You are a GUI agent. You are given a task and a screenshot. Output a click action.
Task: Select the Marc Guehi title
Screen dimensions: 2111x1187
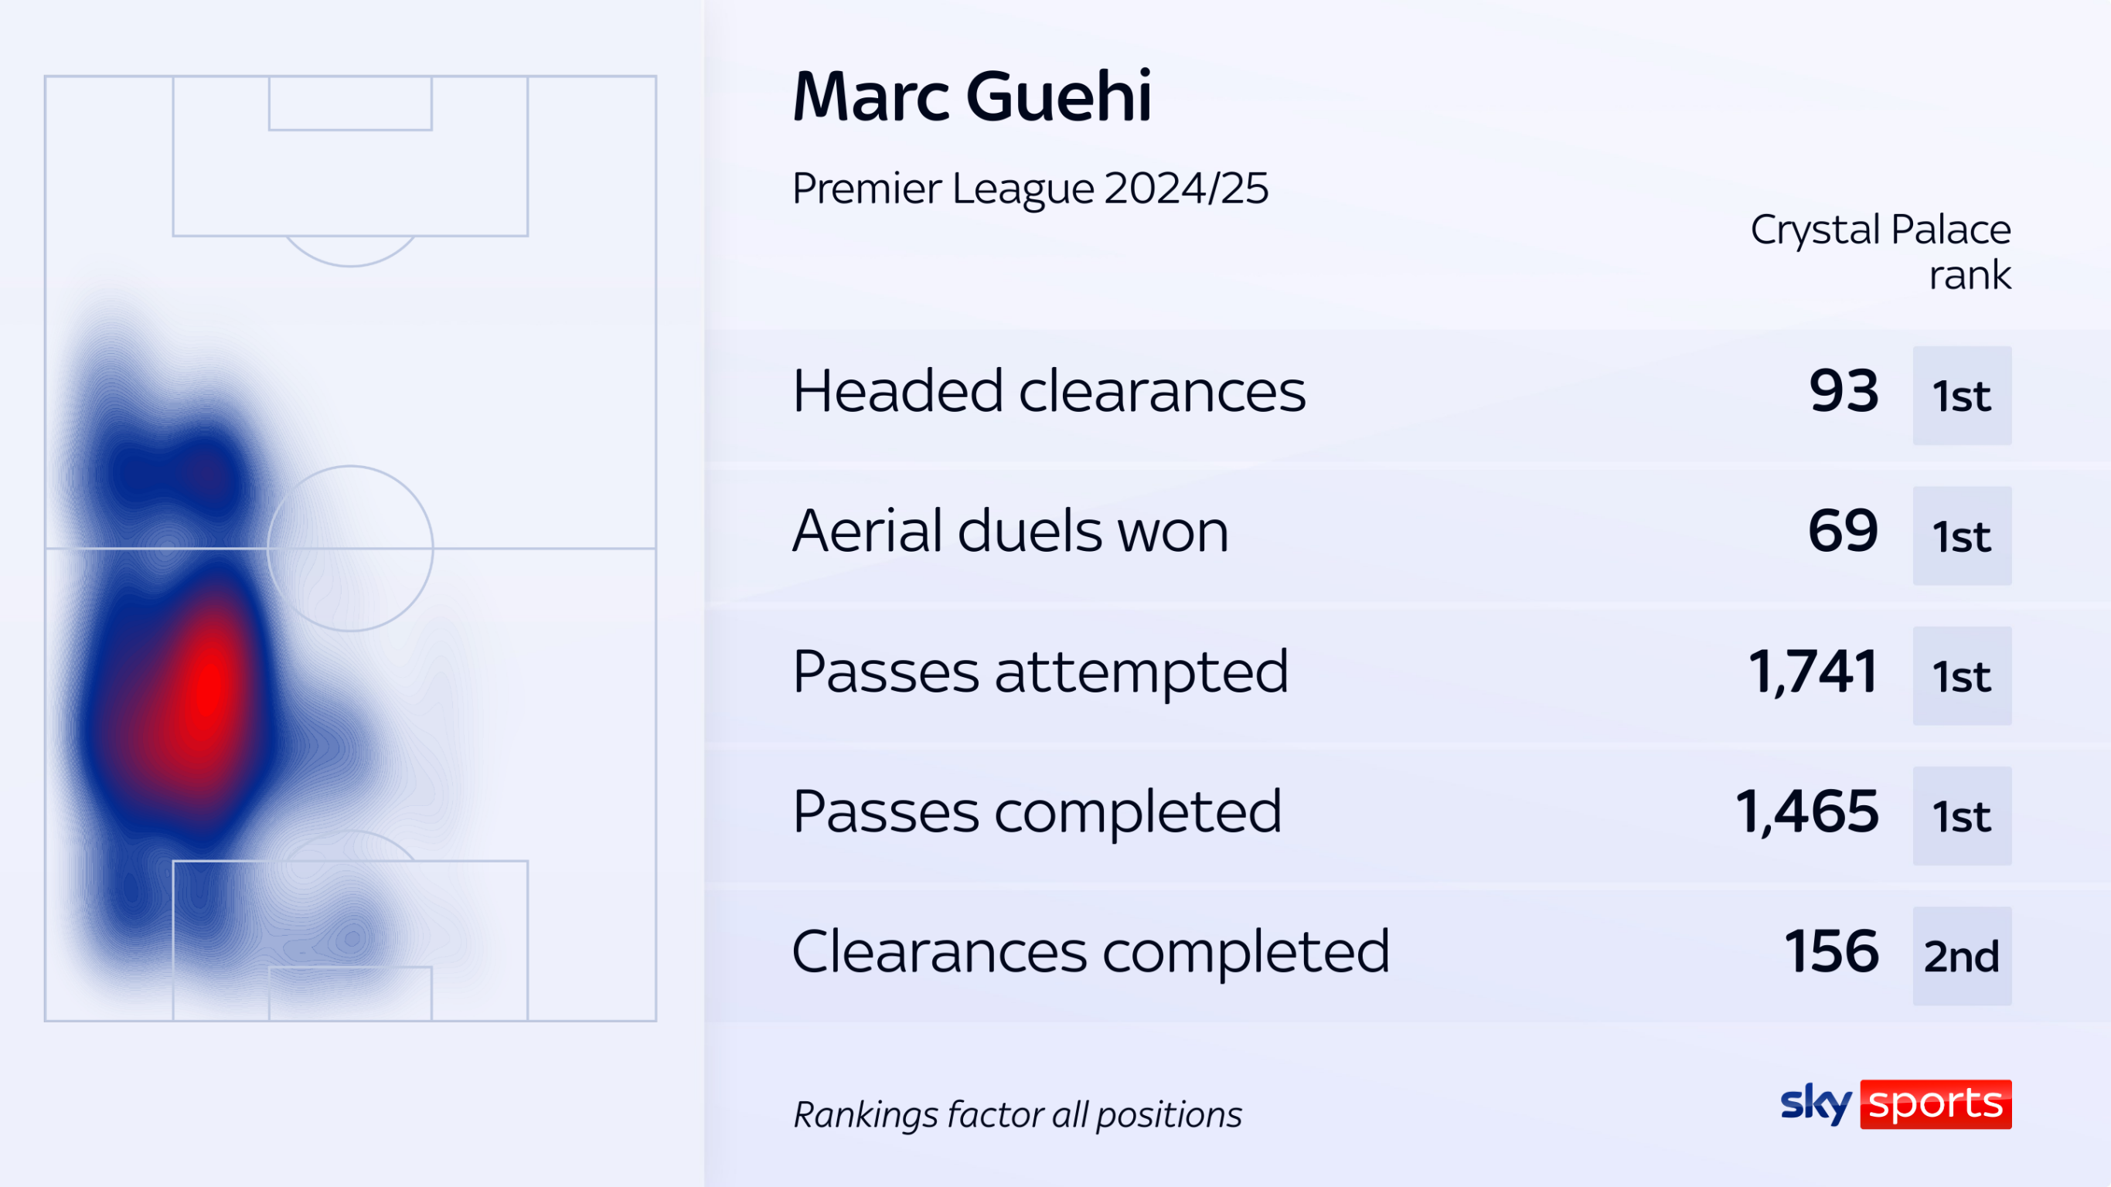tap(972, 97)
